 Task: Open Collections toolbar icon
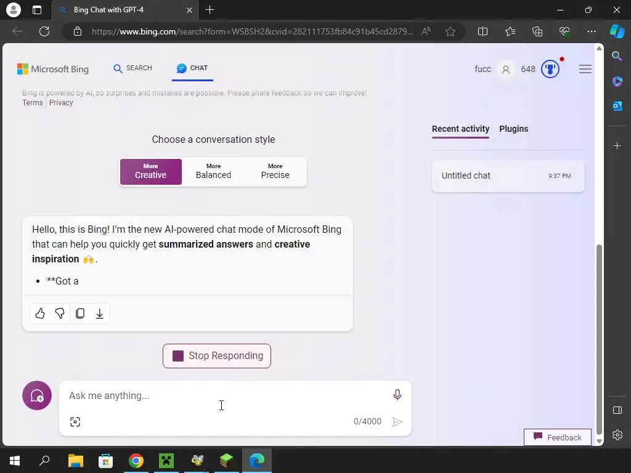(x=537, y=31)
